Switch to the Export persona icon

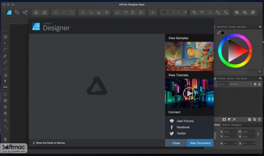(25, 12)
